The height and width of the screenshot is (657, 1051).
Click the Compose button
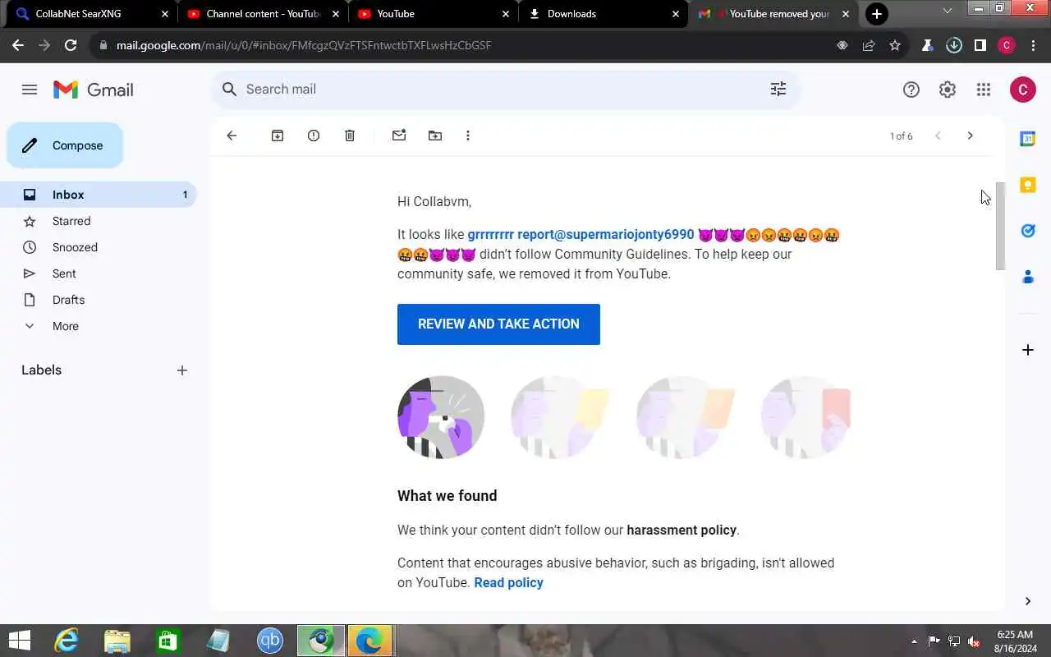65,145
